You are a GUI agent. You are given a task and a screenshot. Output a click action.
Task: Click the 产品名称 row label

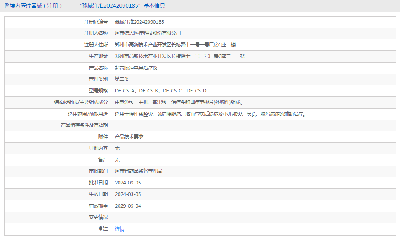[x=98, y=68]
